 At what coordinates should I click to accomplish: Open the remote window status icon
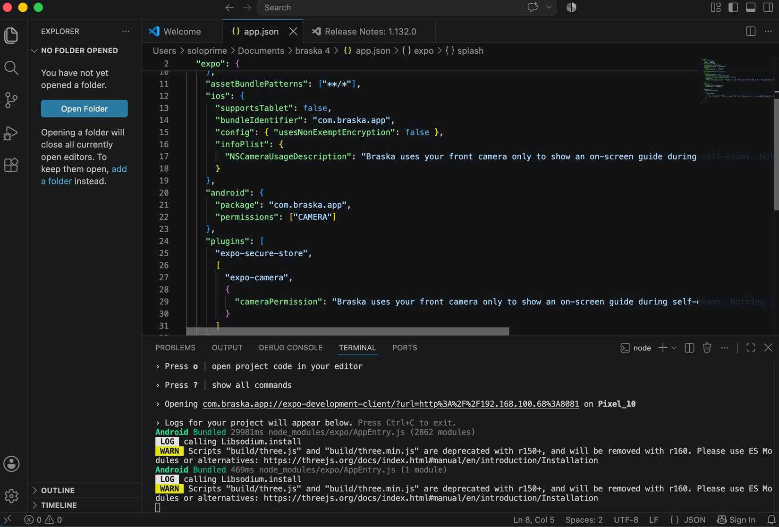8,519
